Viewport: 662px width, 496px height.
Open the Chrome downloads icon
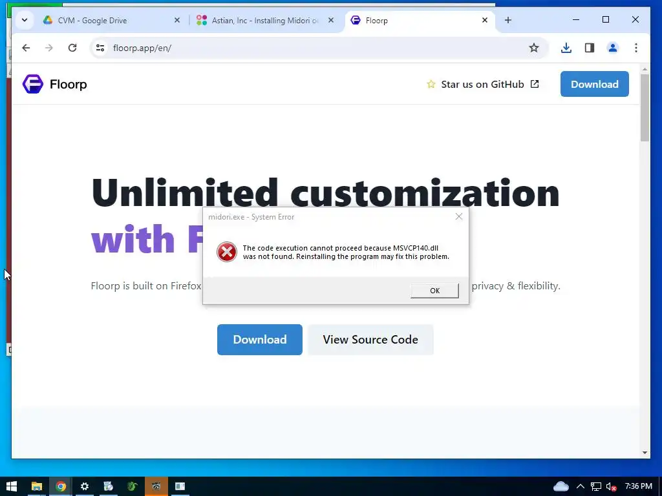coord(566,48)
